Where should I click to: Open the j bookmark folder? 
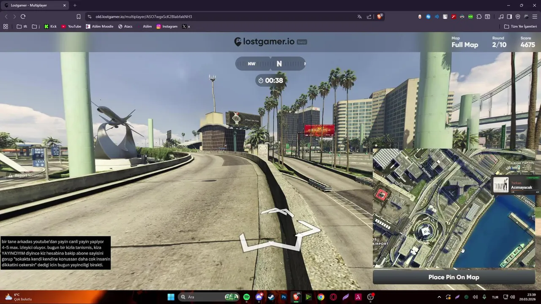click(36, 26)
